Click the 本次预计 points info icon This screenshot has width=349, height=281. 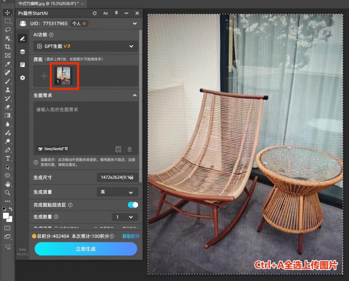point(112,236)
